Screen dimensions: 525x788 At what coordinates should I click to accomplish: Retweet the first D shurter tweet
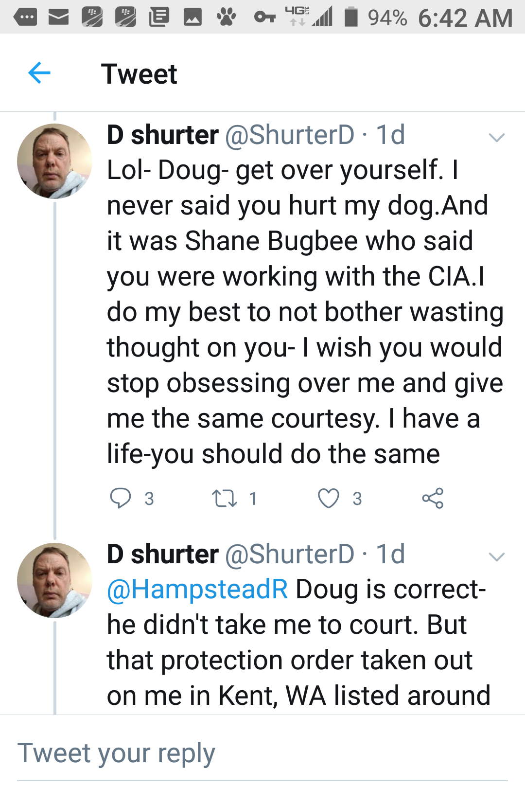(225, 498)
